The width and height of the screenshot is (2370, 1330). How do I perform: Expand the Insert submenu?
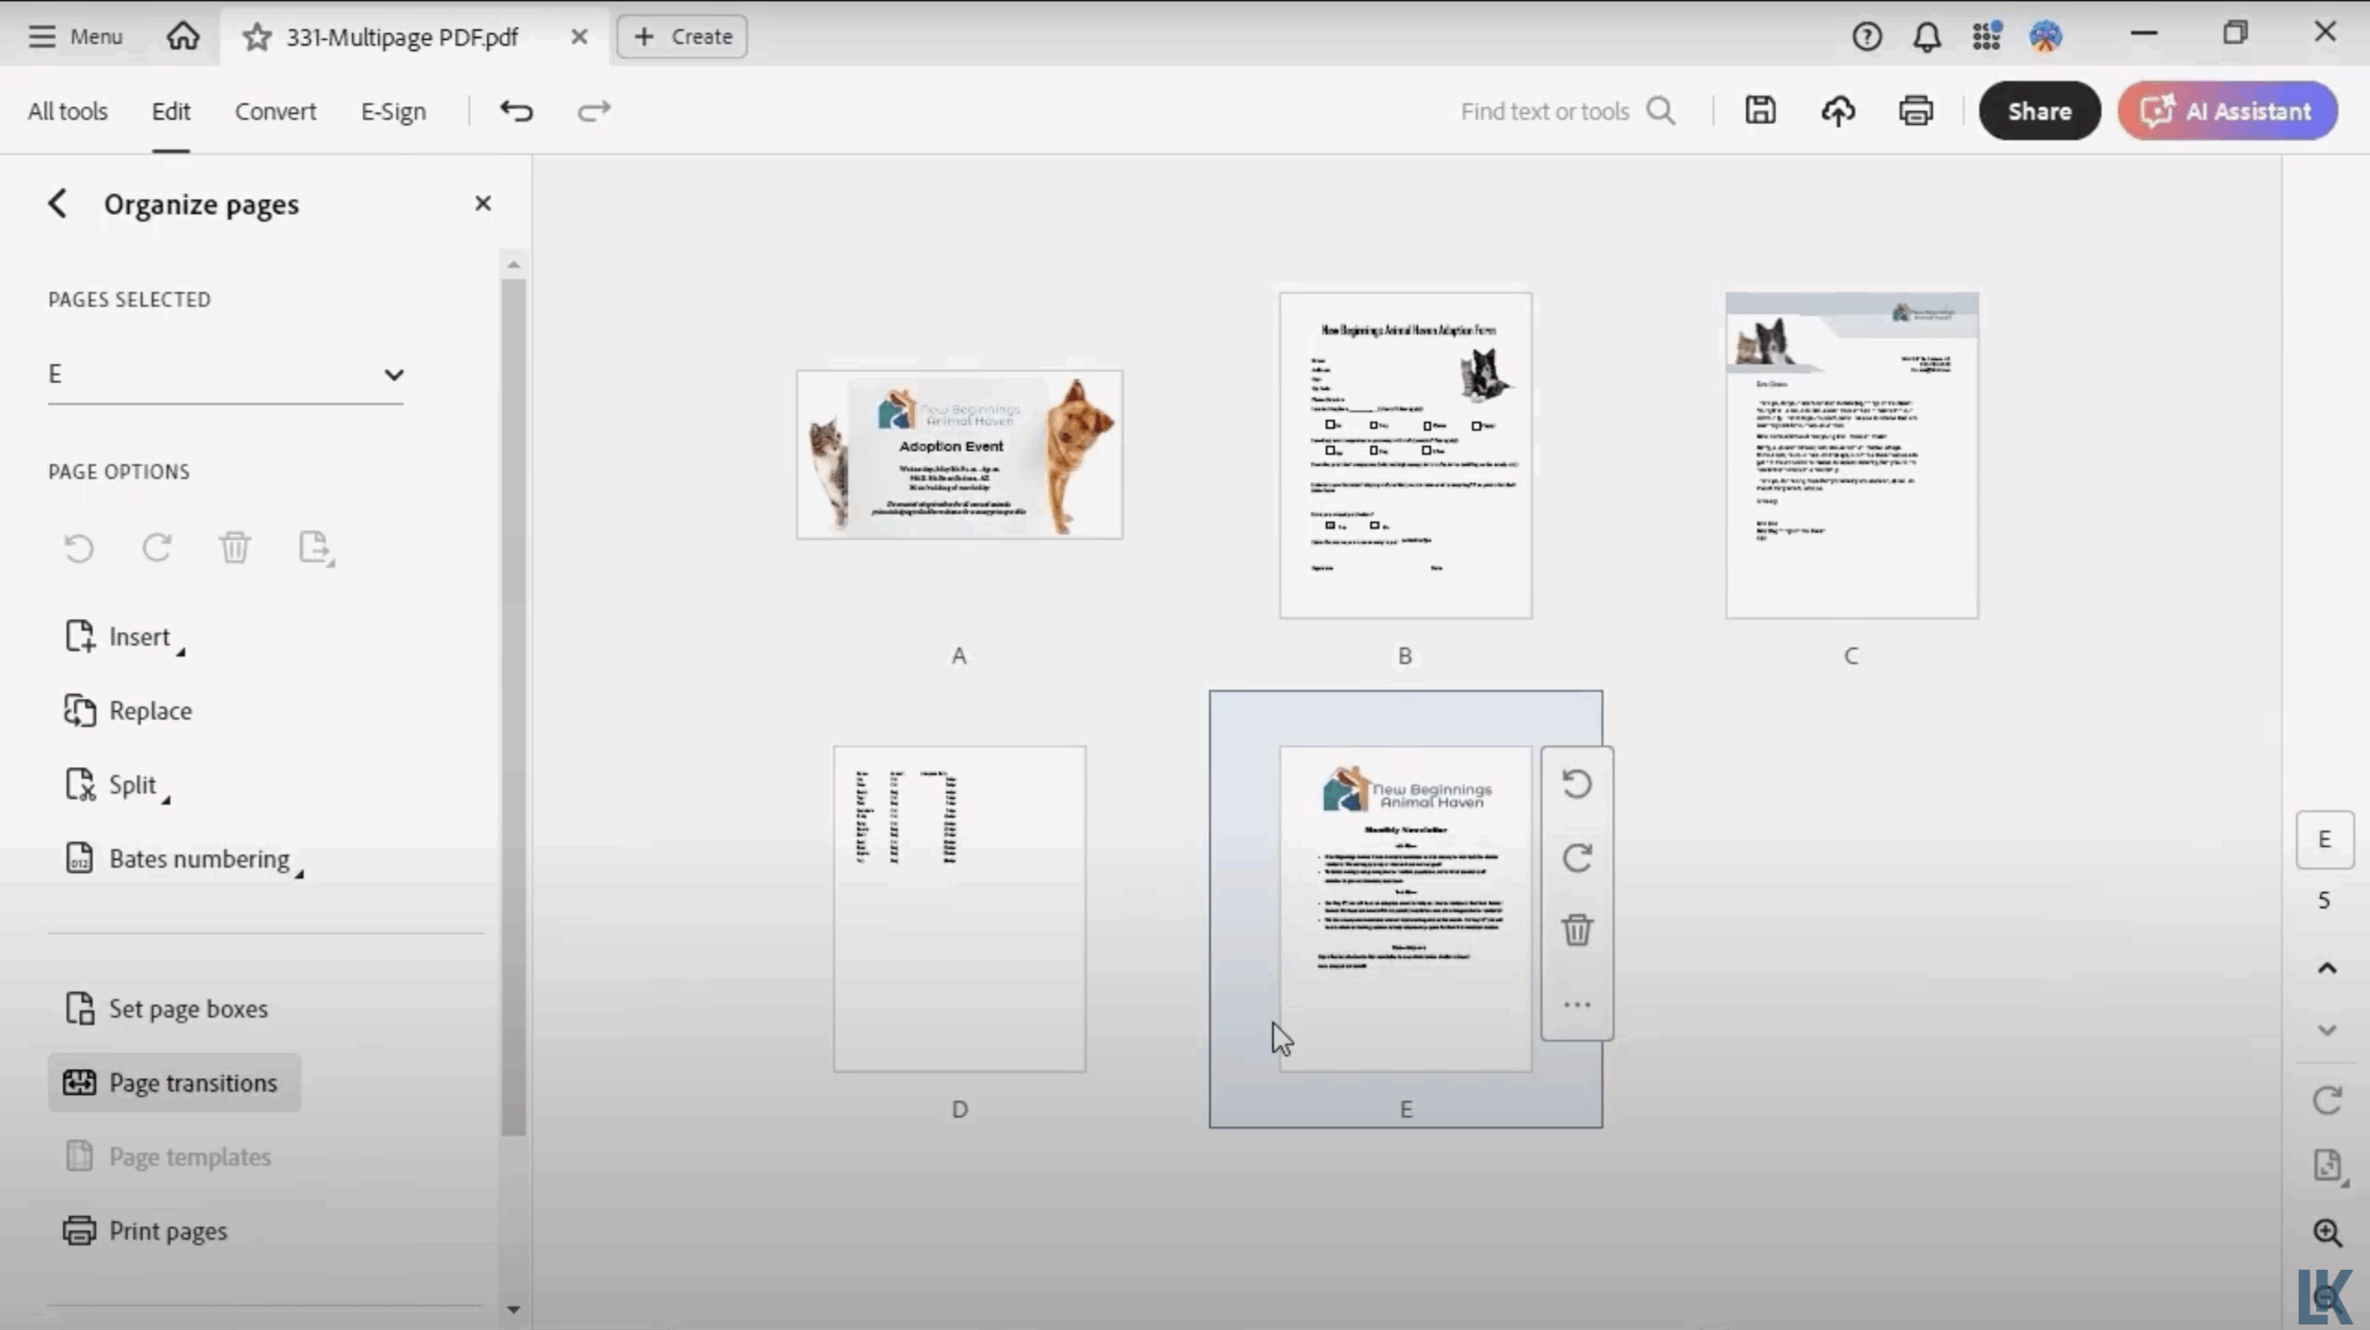[139, 637]
